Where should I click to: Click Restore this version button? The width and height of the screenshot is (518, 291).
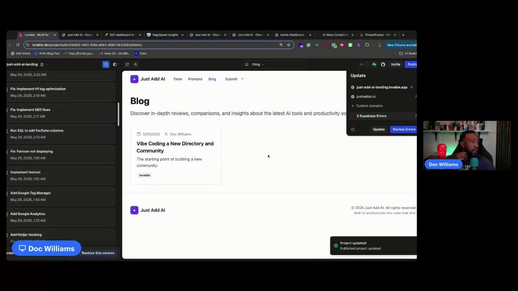(98, 253)
